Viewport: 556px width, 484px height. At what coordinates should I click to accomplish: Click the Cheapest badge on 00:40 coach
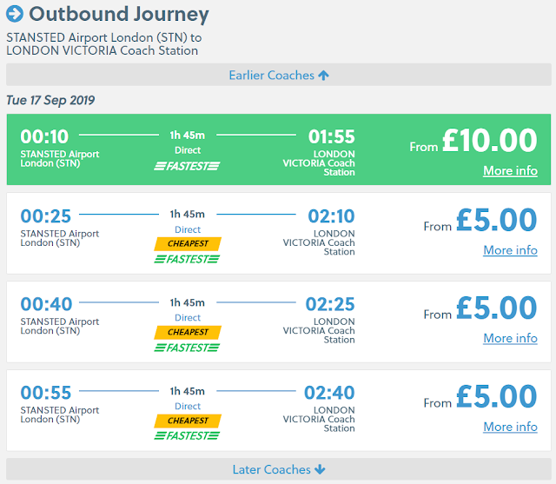188,332
